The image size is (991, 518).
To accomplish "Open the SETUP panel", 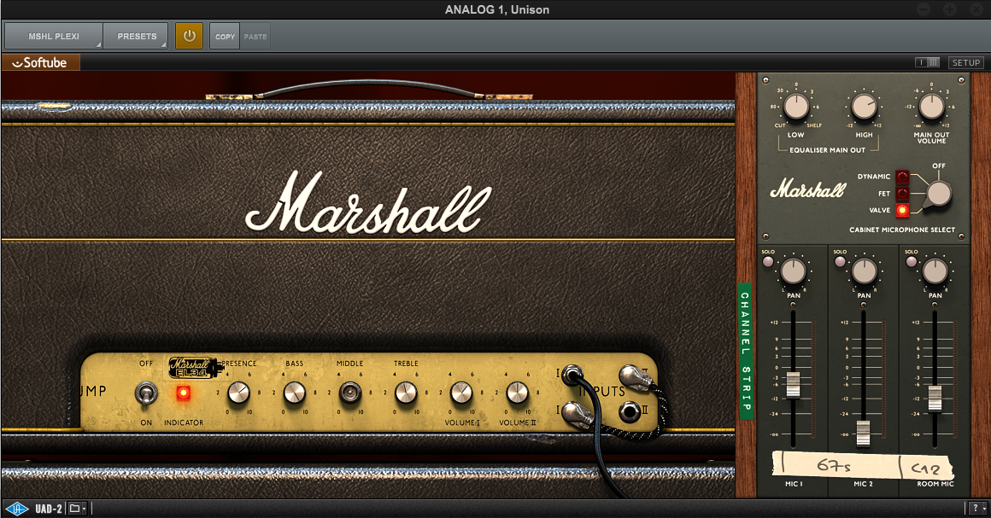I will pos(965,62).
